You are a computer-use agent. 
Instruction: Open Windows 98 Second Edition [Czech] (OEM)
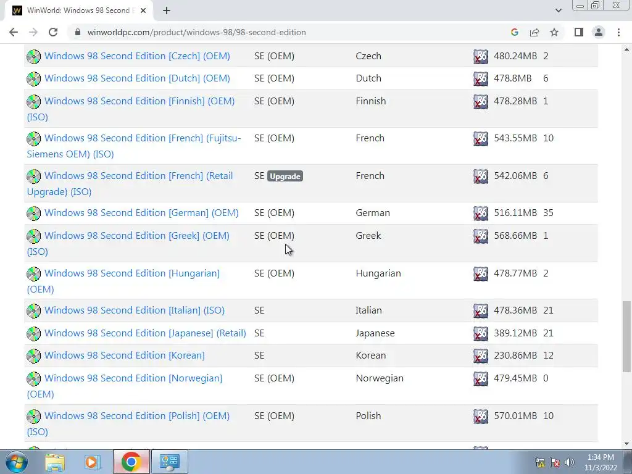point(137,56)
